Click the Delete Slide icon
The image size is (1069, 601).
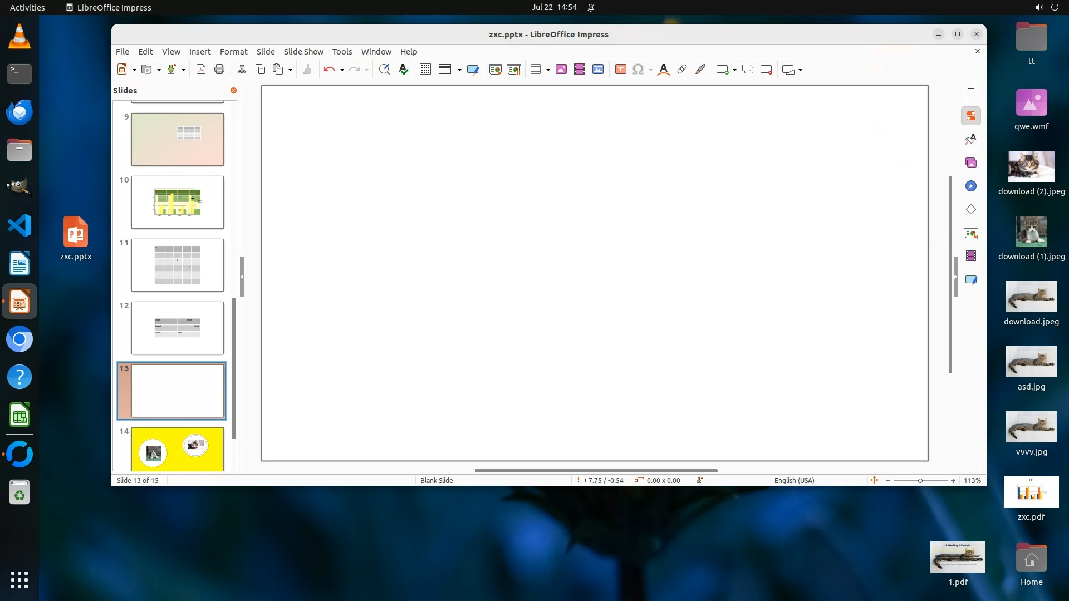point(766,70)
